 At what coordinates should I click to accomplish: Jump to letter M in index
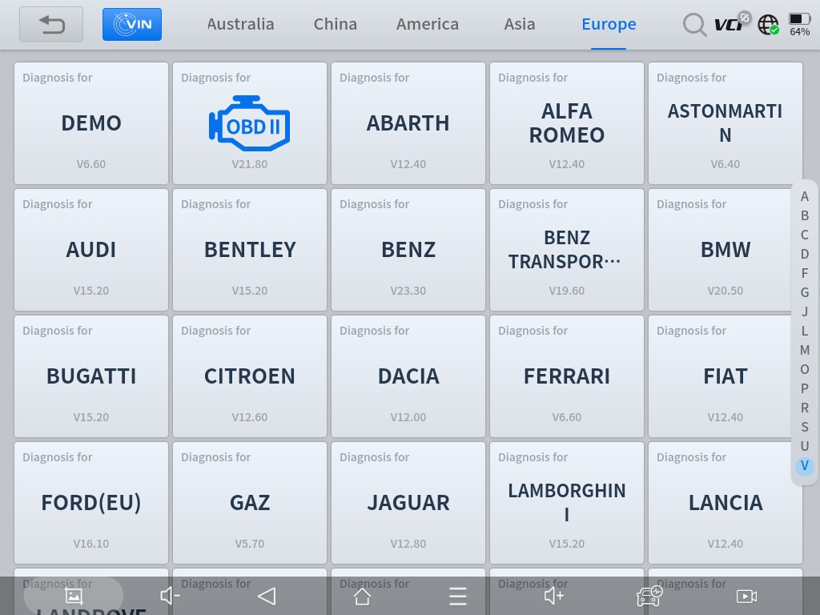[804, 350]
